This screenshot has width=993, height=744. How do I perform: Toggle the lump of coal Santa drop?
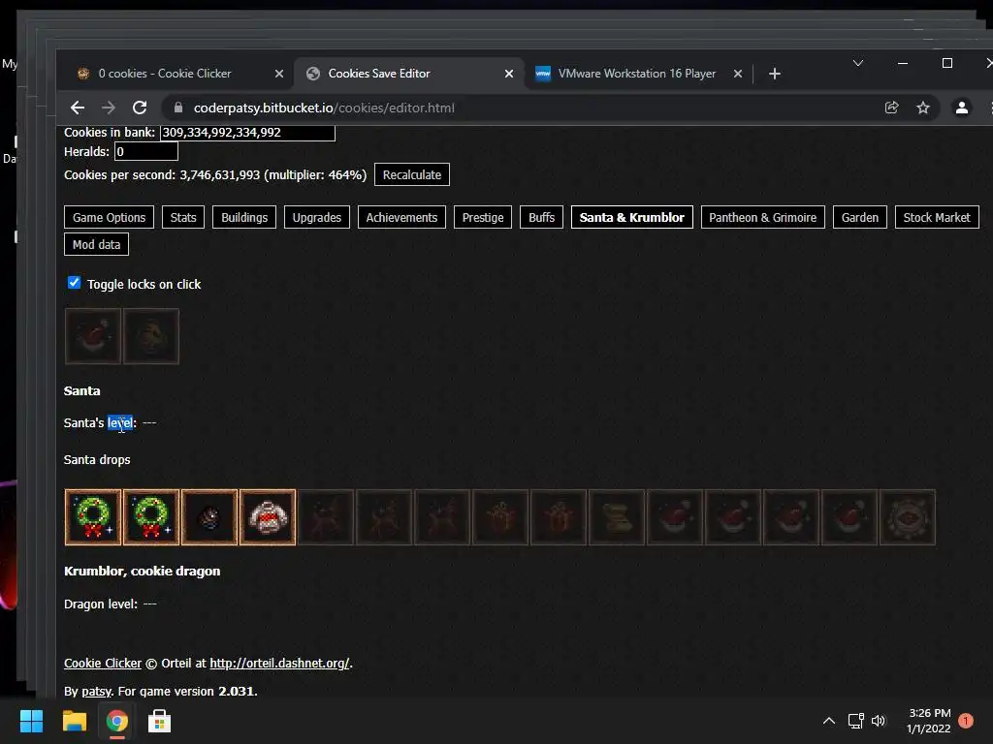209,517
